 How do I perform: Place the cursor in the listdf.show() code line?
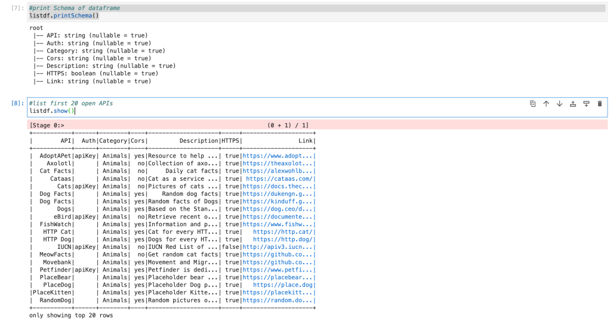[51, 111]
